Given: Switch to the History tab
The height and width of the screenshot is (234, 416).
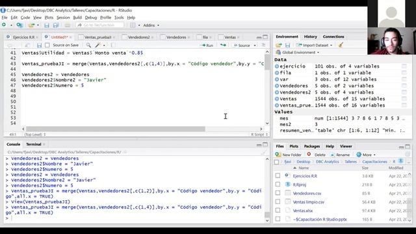Looking at the screenshot, I should tap(311, 36).
